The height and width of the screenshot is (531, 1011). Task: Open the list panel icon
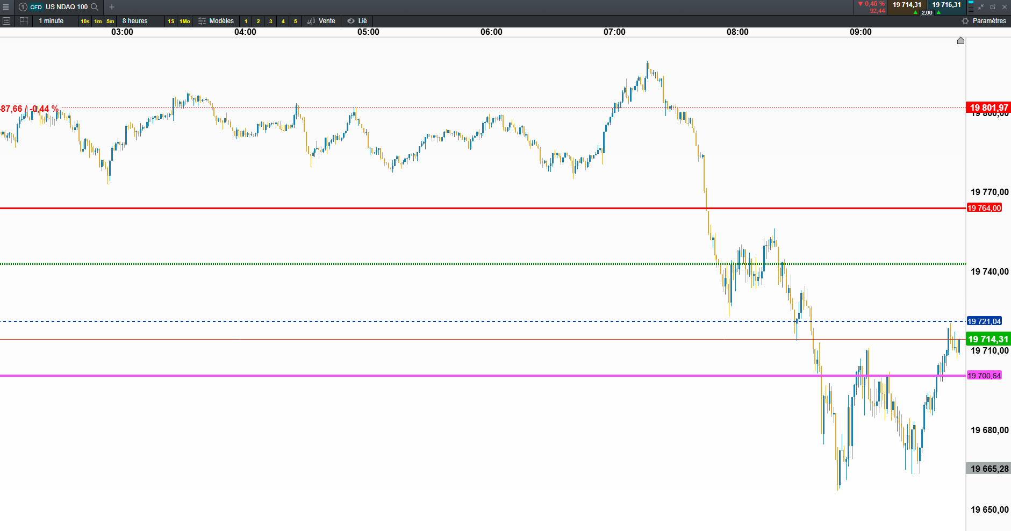(6, 21)
